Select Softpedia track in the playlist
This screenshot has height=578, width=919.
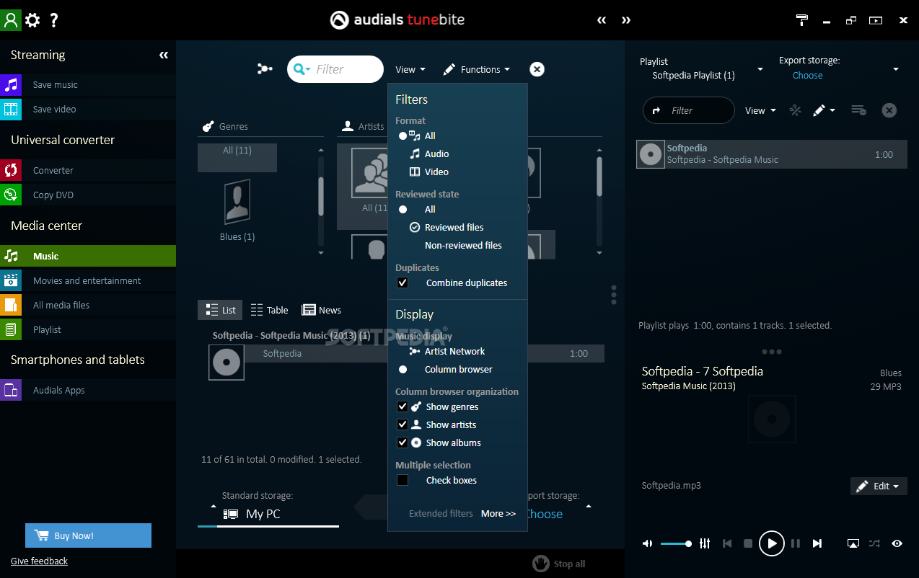click(772, 154)
